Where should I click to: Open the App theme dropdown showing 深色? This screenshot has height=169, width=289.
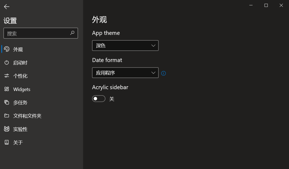(125, 46)
